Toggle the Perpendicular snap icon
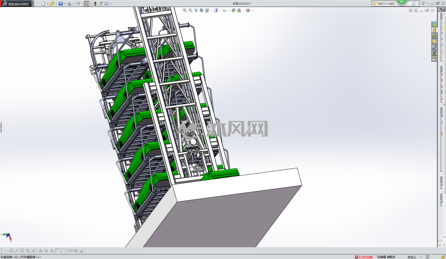Screen dimensions: 446x259 coord(46,250)
